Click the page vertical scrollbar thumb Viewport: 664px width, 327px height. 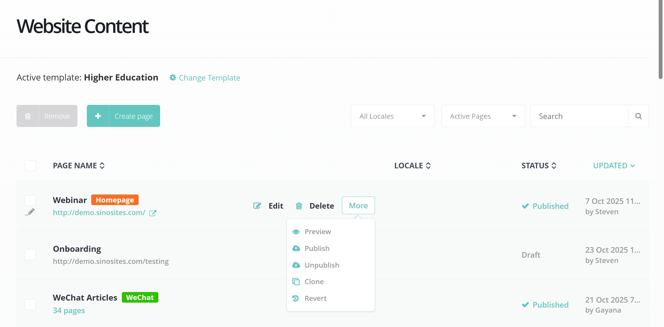tap(660, 40)
